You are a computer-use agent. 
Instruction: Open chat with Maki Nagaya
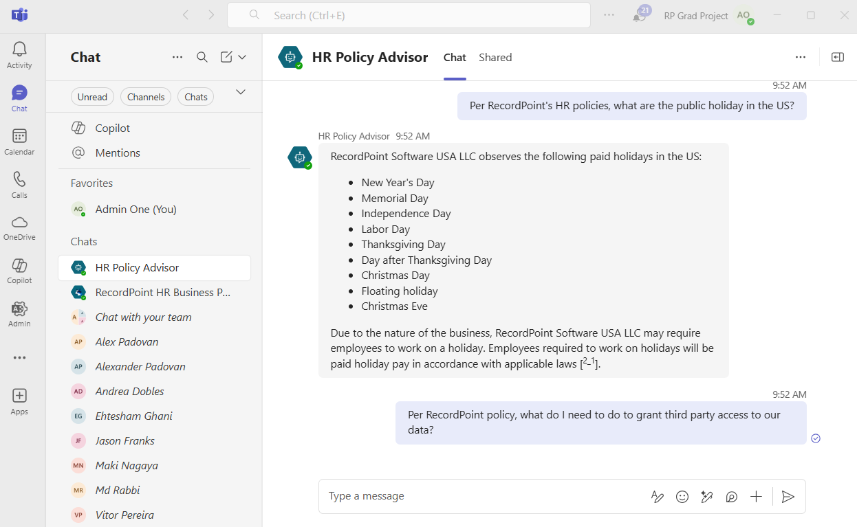[155, 466]
